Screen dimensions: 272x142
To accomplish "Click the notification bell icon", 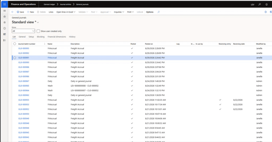I will pos(266,4).
